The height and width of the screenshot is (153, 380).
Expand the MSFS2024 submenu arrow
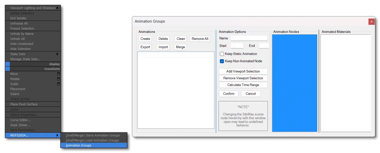57,135
